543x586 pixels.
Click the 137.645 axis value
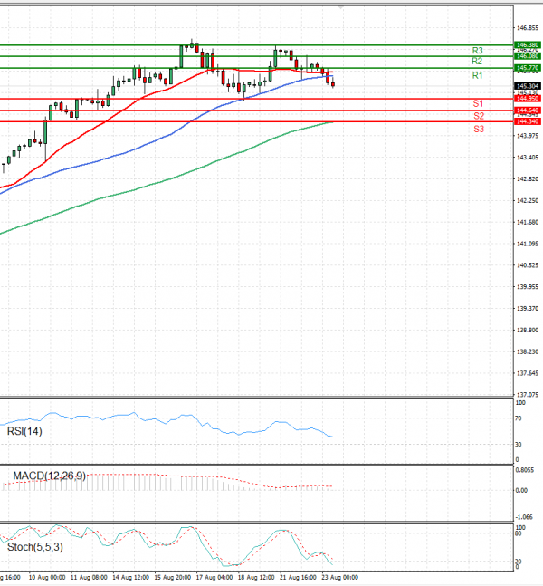pyautogui.click(x=528, y=373)
